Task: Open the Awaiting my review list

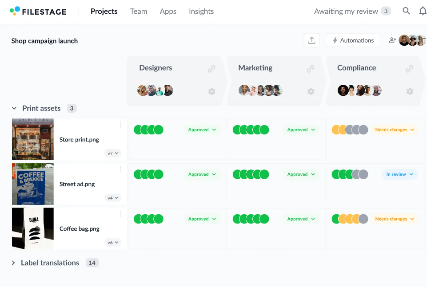Action: click(x=347, y=11)
